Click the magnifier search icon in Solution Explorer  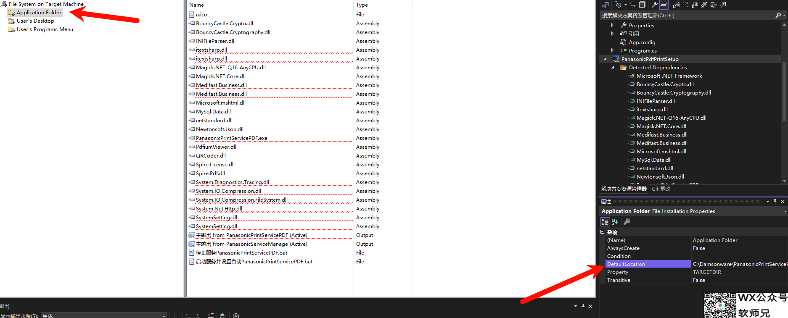[x=778, y=15]
